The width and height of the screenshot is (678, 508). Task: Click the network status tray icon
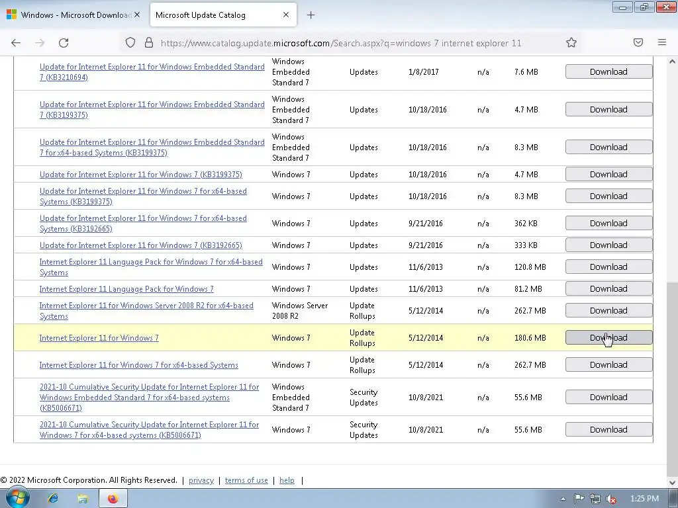[x=595, y=499]
